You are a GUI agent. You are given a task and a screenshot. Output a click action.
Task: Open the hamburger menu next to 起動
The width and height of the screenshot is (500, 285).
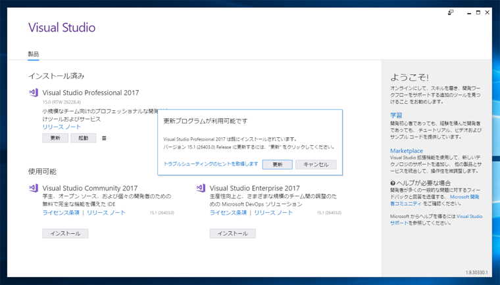coord(104,138)
